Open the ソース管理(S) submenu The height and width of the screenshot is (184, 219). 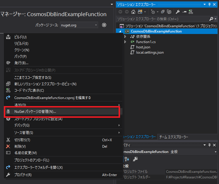[63, 132]
